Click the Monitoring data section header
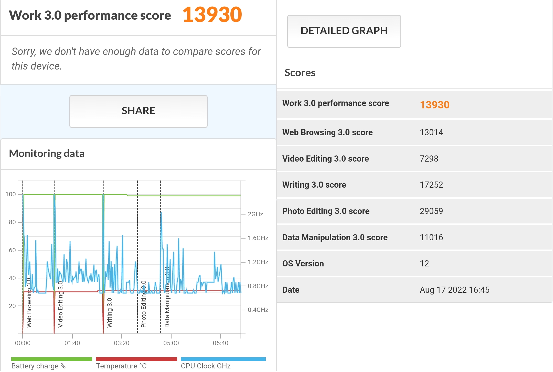553x372 pixels. coord(47,154)
